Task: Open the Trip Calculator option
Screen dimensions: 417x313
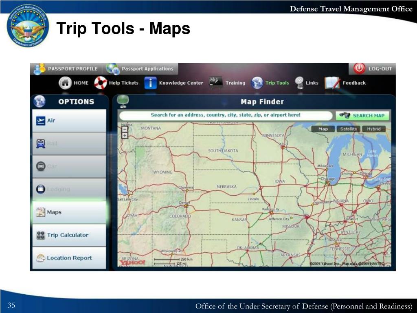Action: (x=69, y=235)
